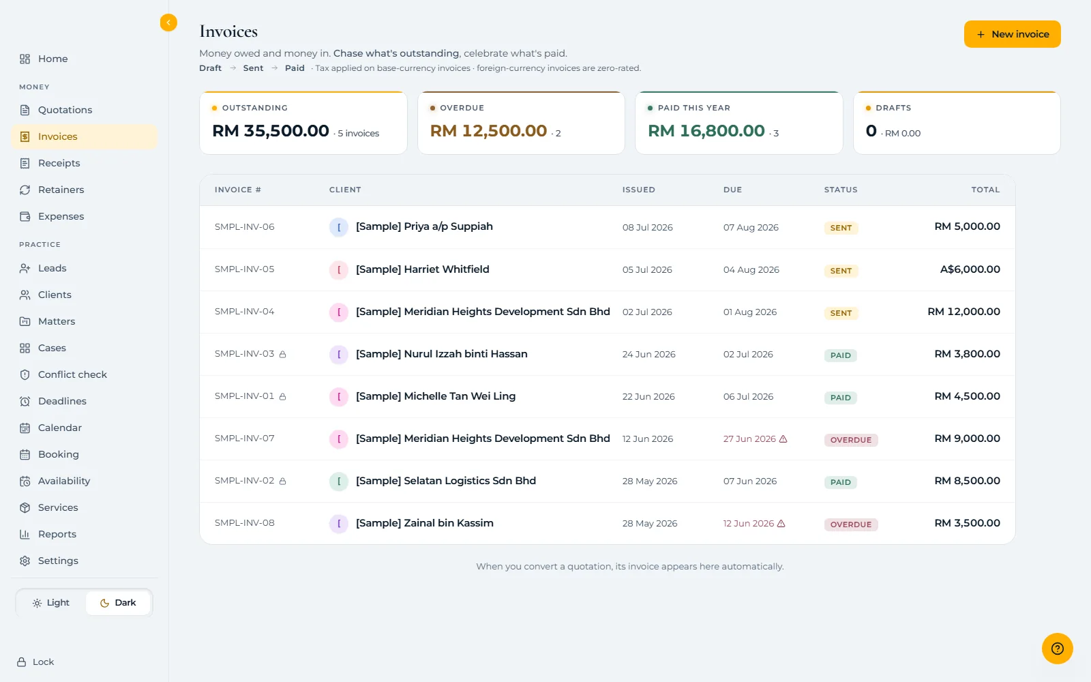Click the Status column header
The image size is (1091, 682).
pyautogui.click(x=841, y=190)
